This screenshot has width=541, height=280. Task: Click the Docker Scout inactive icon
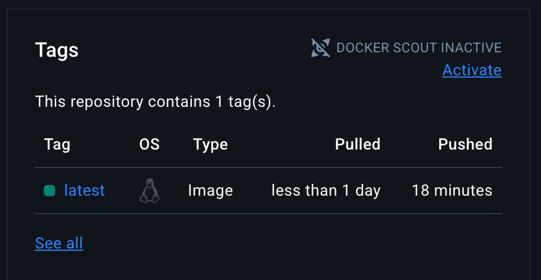click(321, 48)
